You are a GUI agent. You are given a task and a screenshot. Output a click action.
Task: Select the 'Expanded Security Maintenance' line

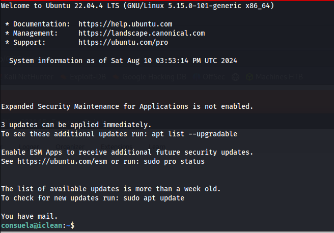tap(127, 106)
